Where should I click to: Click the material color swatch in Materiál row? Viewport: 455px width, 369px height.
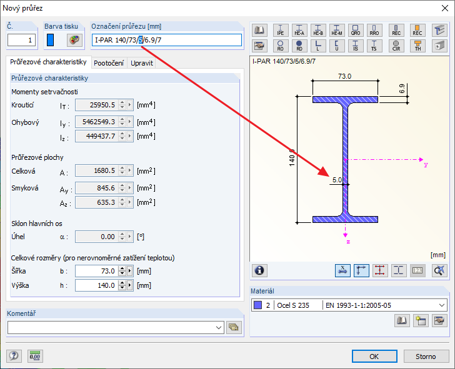pos(257,305)
